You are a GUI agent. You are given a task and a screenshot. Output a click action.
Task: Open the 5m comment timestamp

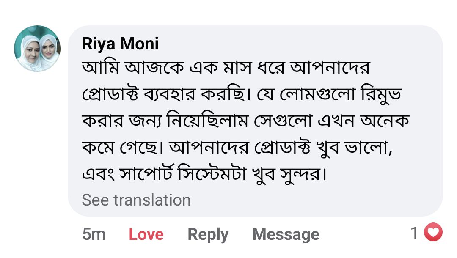point(94,234)
